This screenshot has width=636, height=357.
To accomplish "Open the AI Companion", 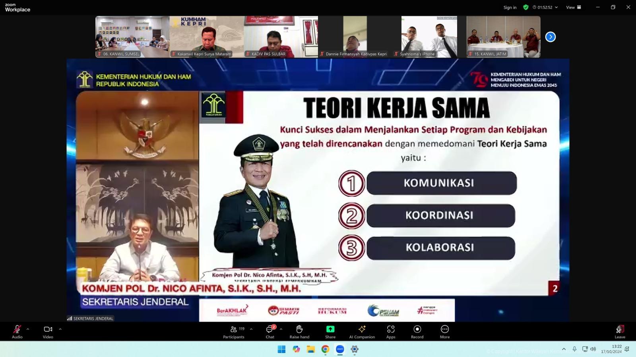I will (362, 332).
